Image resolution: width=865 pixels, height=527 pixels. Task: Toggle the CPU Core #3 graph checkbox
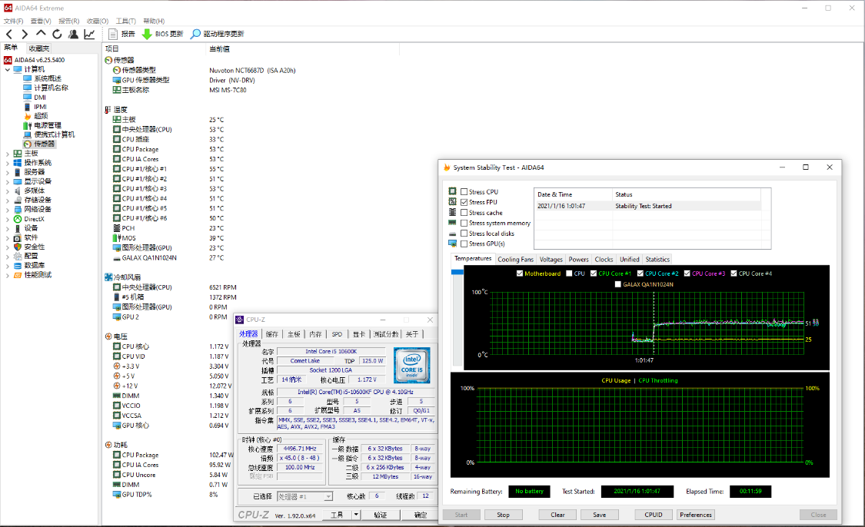pos(687,273)
